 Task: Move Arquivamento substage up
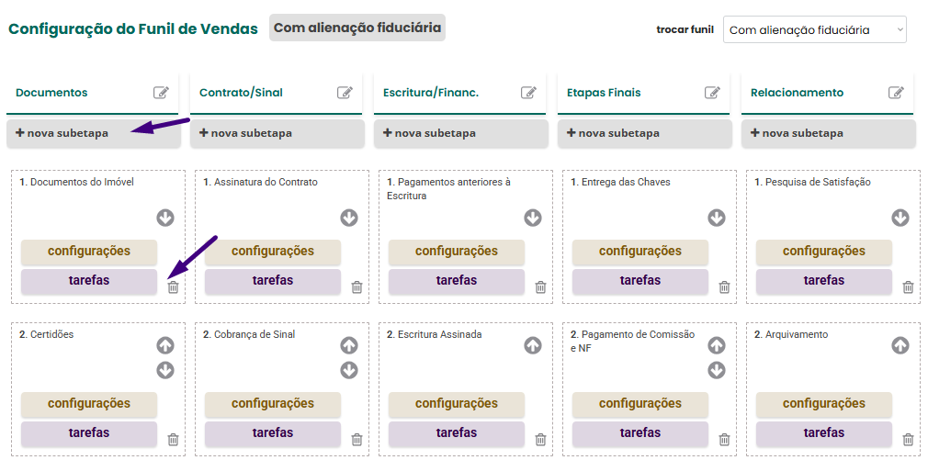[x=900, y=346]
